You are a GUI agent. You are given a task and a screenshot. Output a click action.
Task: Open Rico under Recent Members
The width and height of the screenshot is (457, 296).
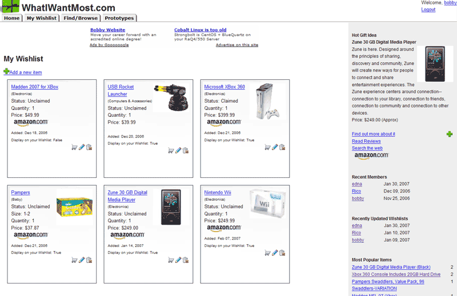[x=356, y=191]
